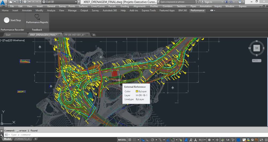Toggle drawing grid display in status bar
This screenshot has width=268, height=142.
tap(130, 140)
